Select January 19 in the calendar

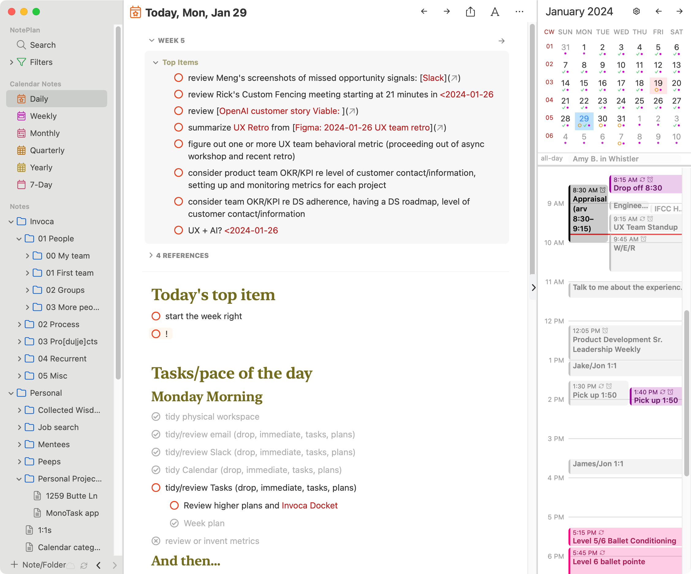pos(658,85)
